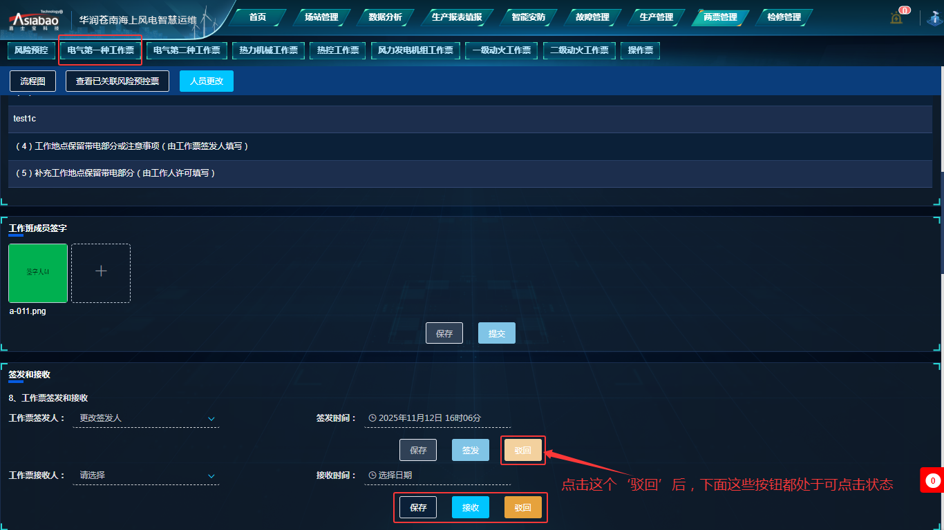Open the 故障管理 top menu
This screenshot has height=530, width=944.
coord(592,17)
